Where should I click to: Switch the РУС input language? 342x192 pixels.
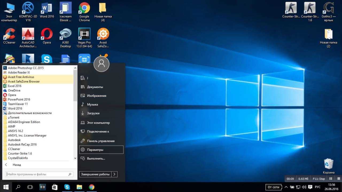click(x=318, y=187)
